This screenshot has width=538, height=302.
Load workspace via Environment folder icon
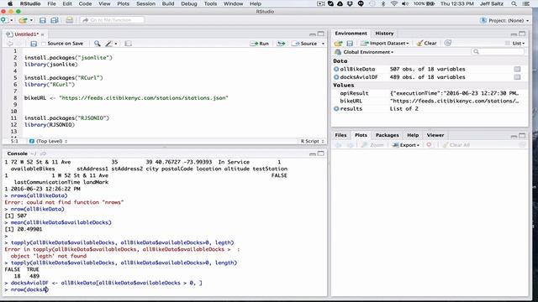point(338,43)
